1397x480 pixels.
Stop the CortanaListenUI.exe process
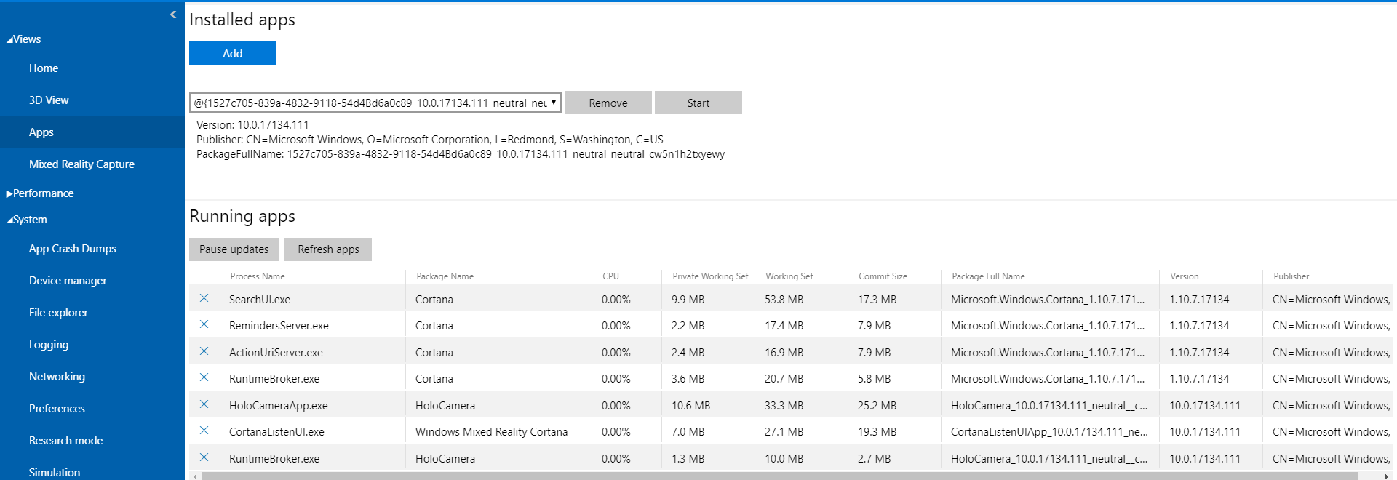click(x=204, y=431)
